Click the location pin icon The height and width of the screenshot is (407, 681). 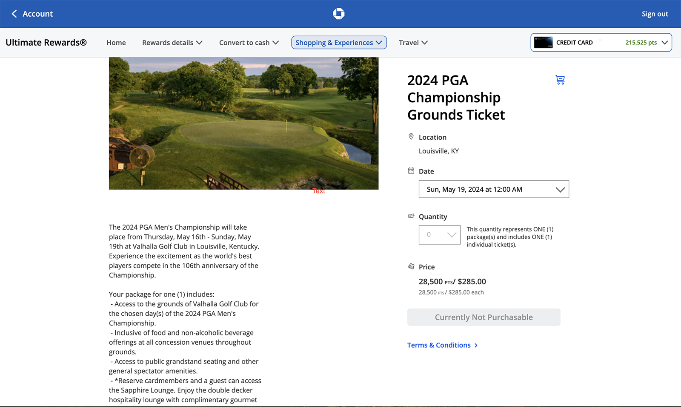click(411, 136)
